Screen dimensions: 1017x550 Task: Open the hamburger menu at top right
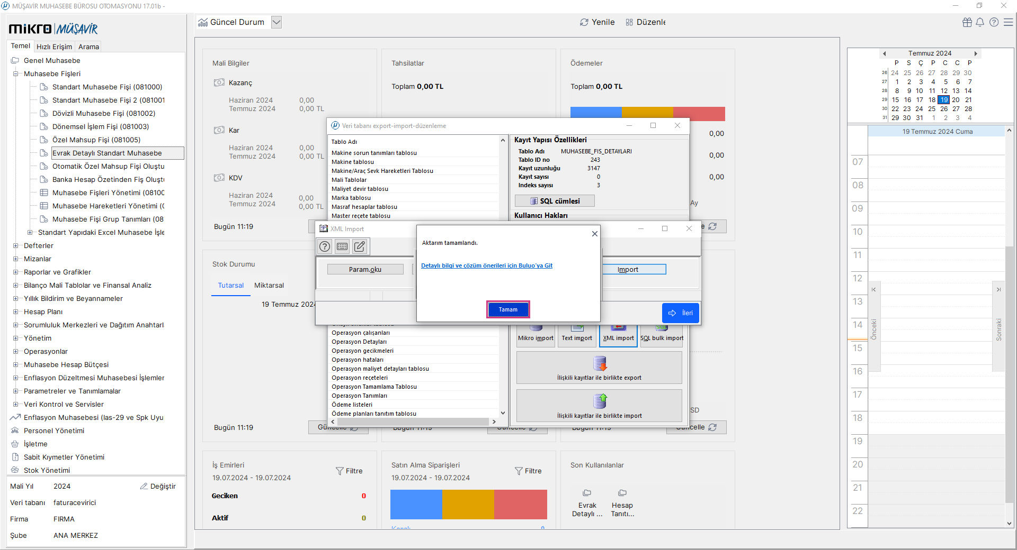click(1009, 22)
